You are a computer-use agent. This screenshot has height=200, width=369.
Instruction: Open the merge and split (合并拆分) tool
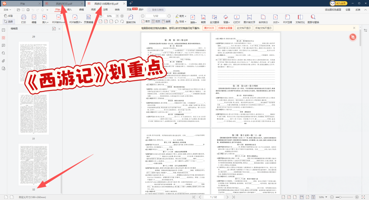pos(263,19)
